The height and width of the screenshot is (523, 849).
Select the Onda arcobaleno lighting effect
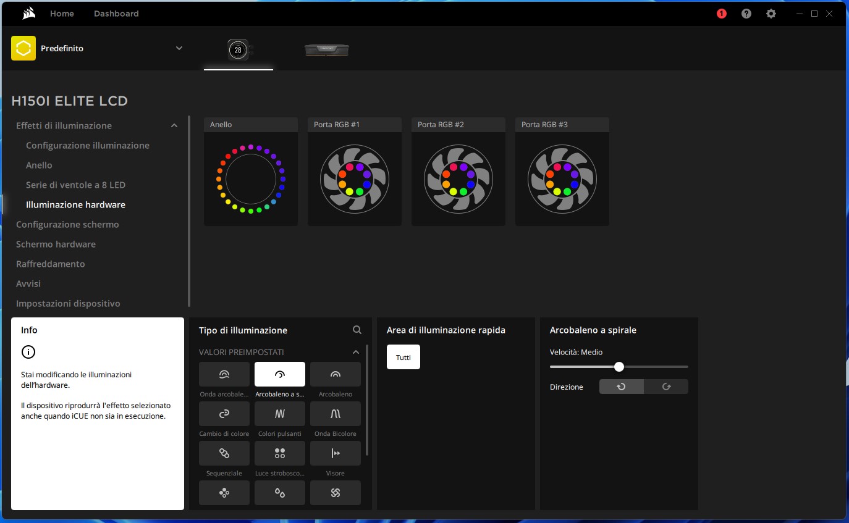point(224,374)
